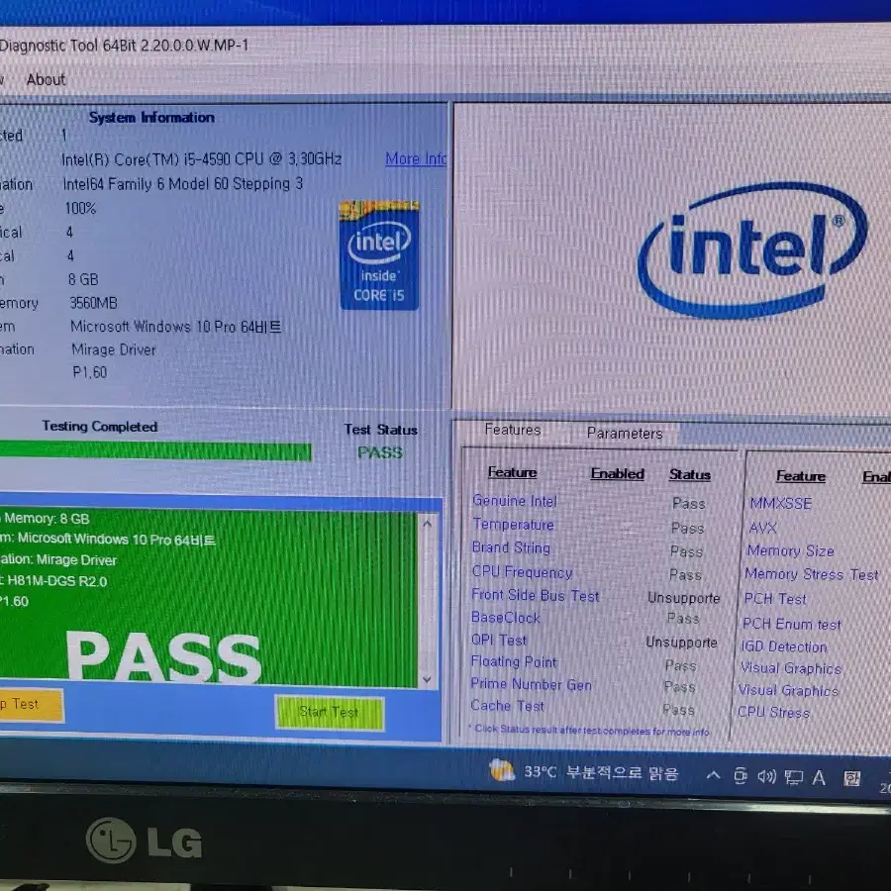Click the green testing progress bar

tap(155, 451)
